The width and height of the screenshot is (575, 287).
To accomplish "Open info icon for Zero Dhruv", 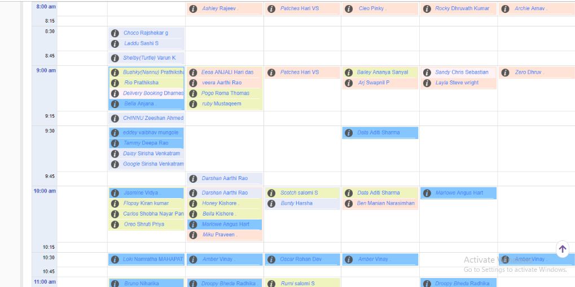I will click(505, 73).
